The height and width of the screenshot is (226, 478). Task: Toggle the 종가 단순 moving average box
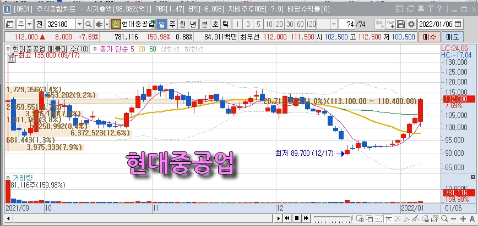click(x=95, y=49)
